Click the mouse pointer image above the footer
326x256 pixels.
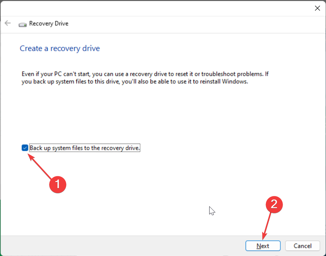tap(212, 211)
